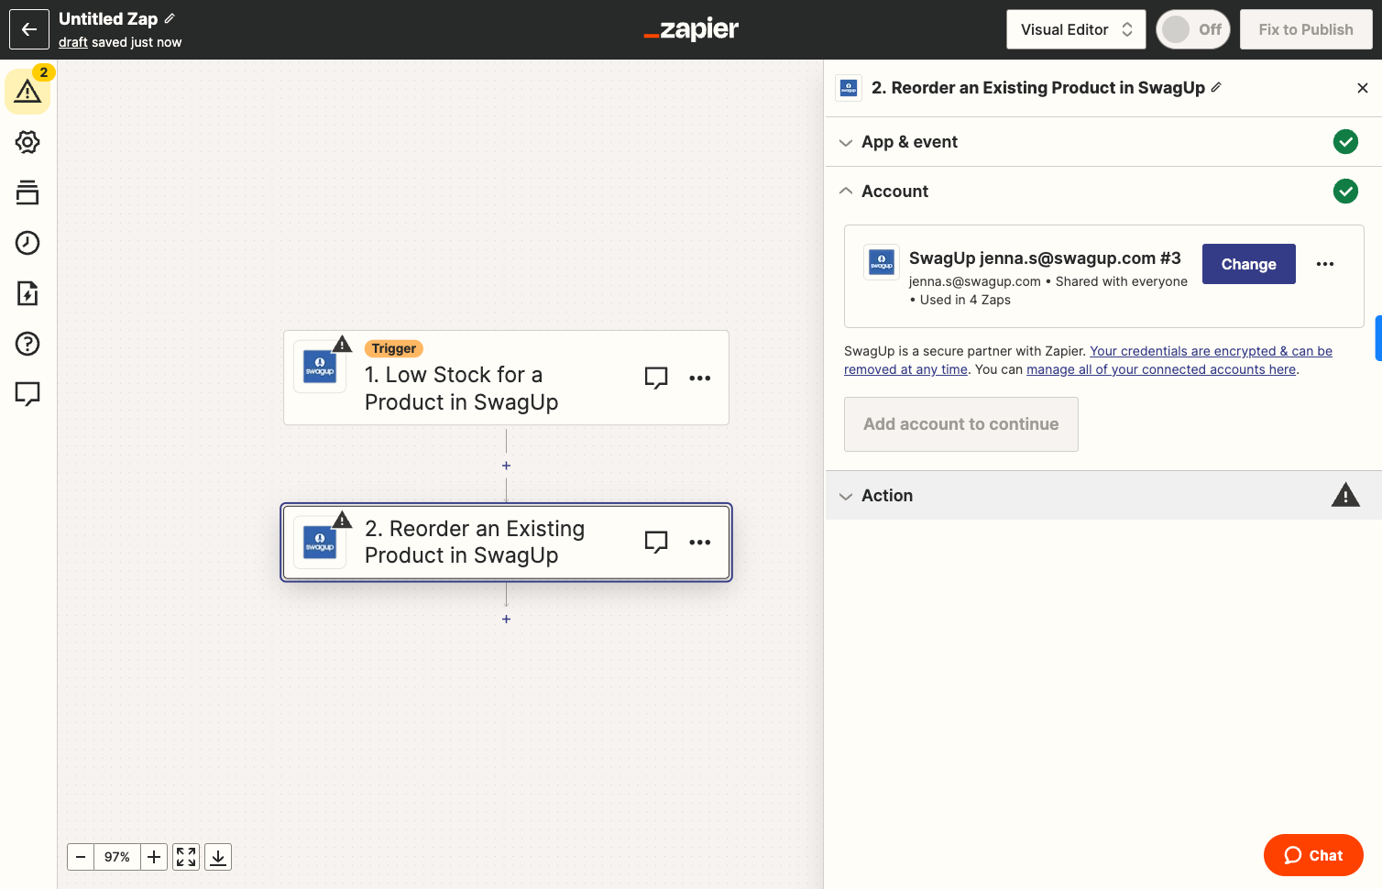Add a step after Reorder action
Image resolution: width=1382 pixels, height=889 pixels.
[506, 620]
